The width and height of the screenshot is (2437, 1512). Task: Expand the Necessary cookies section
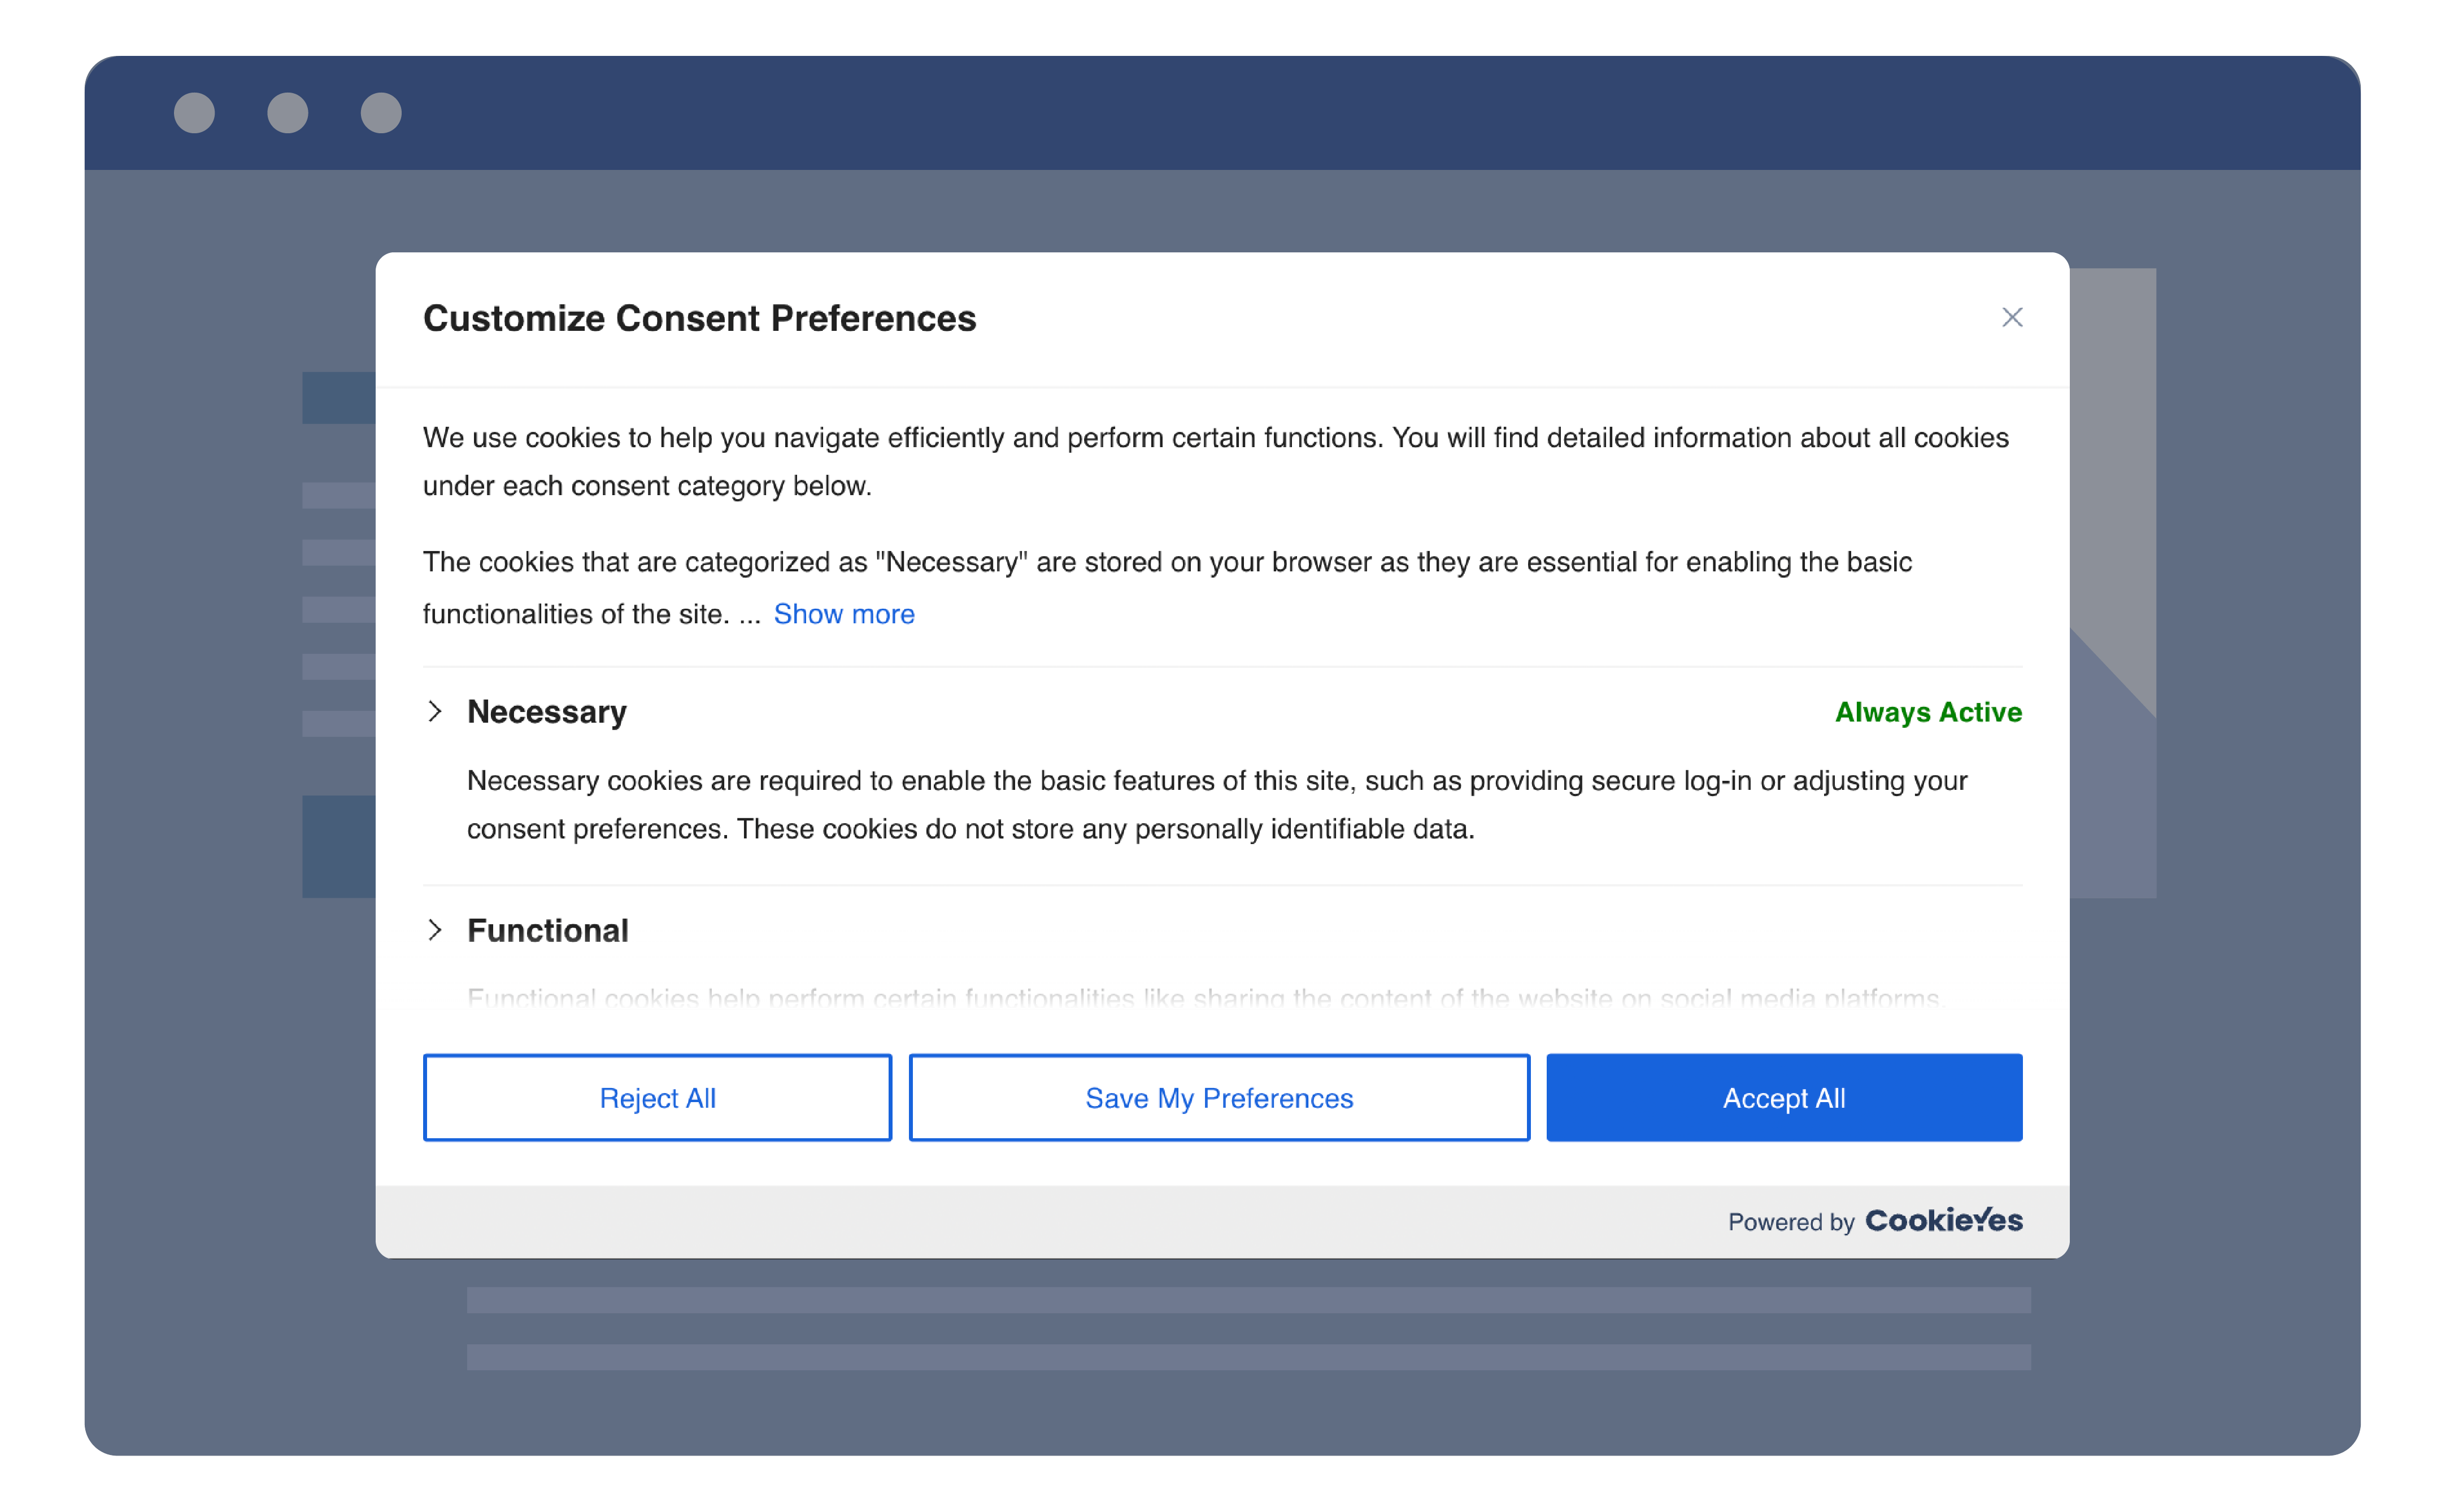click(436, 711)
